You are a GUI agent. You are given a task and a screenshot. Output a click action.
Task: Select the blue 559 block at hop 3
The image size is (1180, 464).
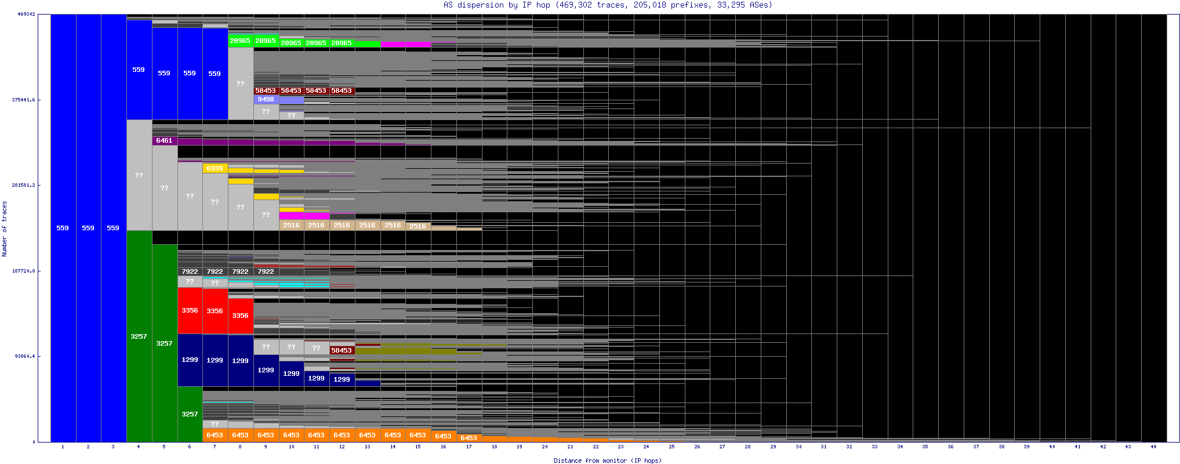(114, 228)
